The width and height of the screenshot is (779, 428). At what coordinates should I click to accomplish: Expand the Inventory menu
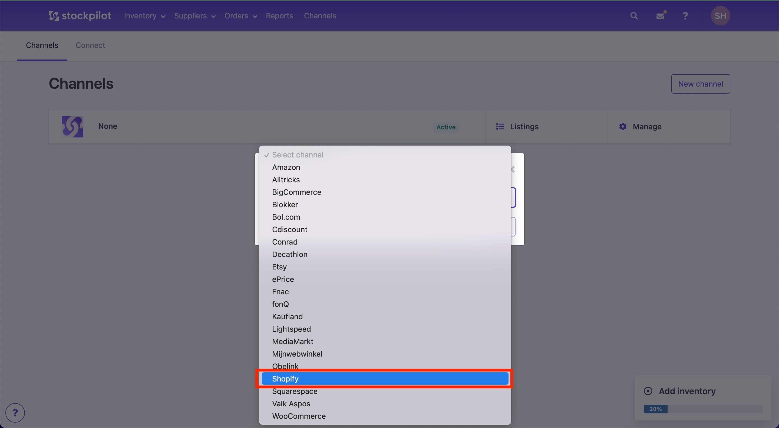[144, 16]
